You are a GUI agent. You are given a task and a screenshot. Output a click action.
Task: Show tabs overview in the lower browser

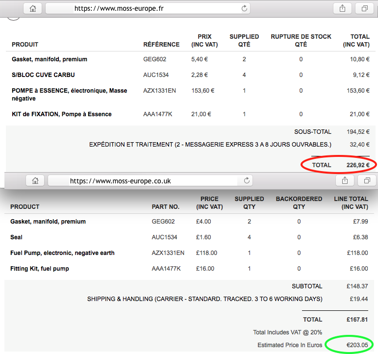pyautogui.click(x=367, y=180)
